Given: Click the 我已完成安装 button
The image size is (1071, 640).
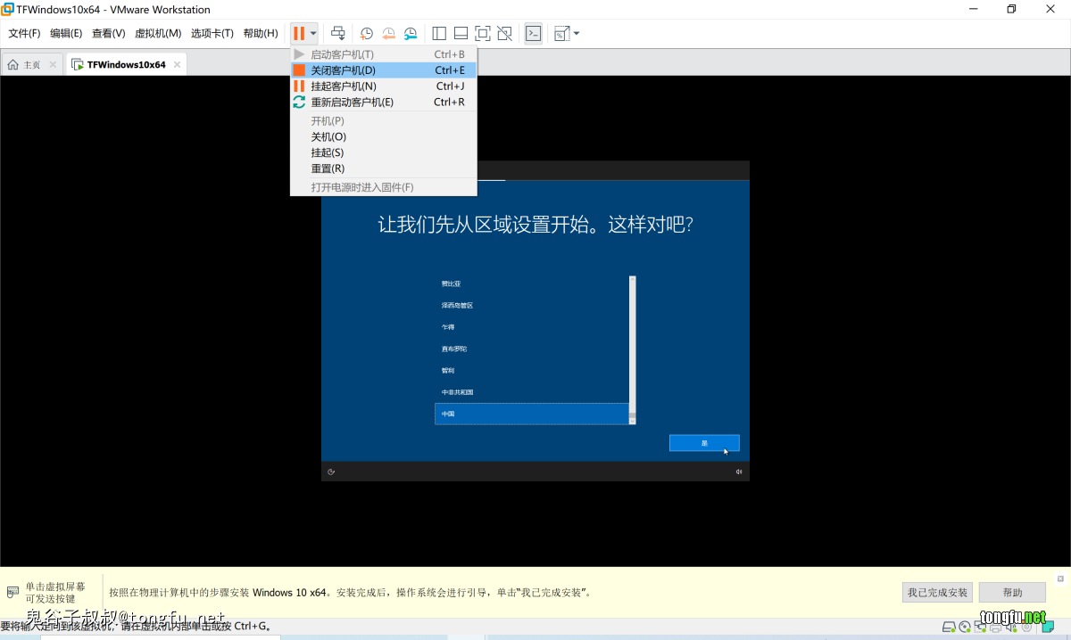Looking at the screenshot, I should [x=937, y=593].
